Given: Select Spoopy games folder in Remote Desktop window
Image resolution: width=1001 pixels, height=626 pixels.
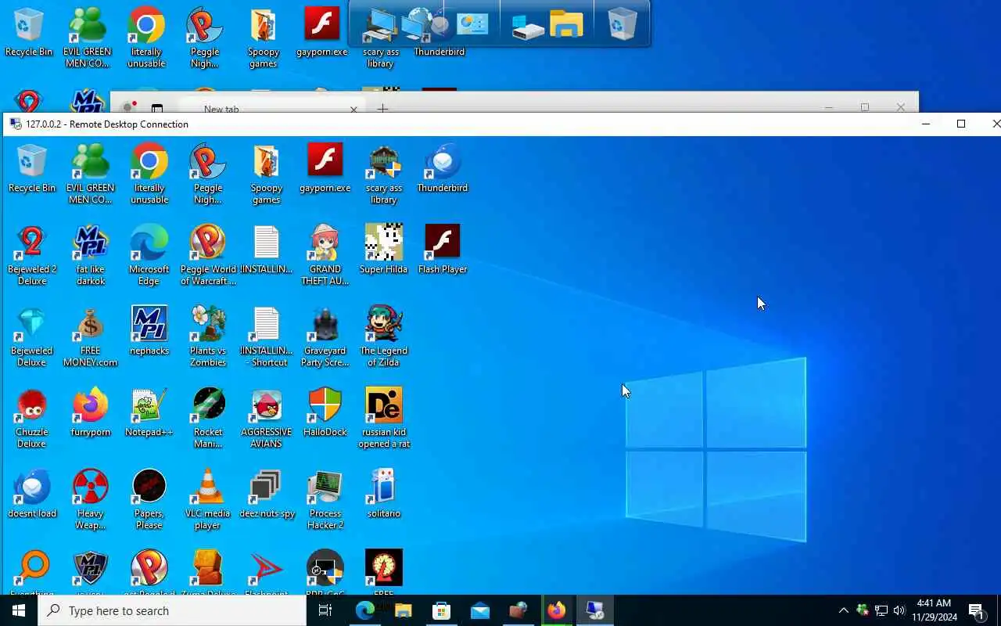Looking at the screenshot, I should 267,174.
